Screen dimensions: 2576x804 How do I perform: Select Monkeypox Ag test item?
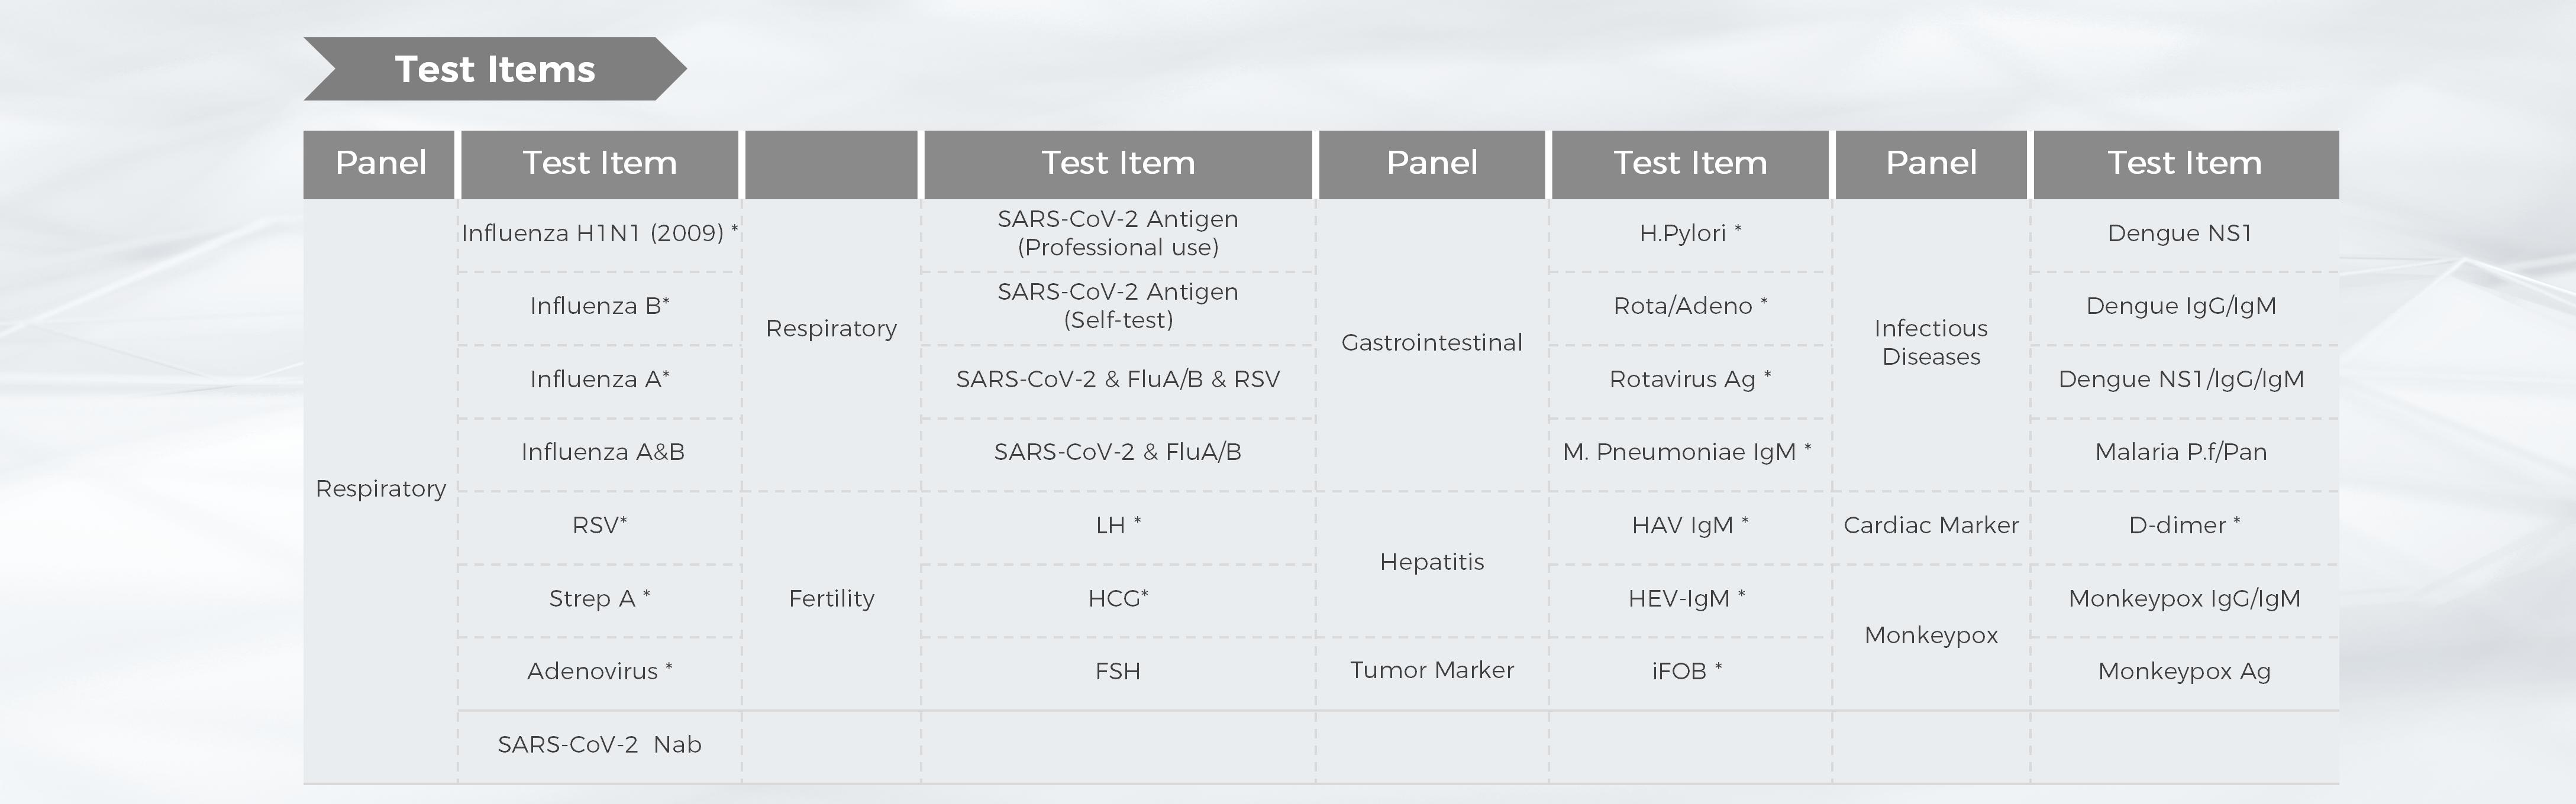(2184, 671)
